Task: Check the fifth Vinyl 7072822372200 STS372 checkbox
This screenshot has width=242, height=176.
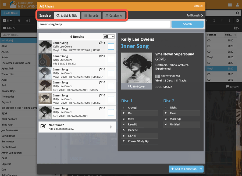Action: (111, 99)
